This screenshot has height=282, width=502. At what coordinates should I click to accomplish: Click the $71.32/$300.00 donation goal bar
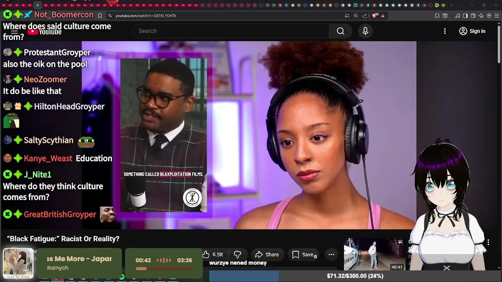click(x=355, y=276)
